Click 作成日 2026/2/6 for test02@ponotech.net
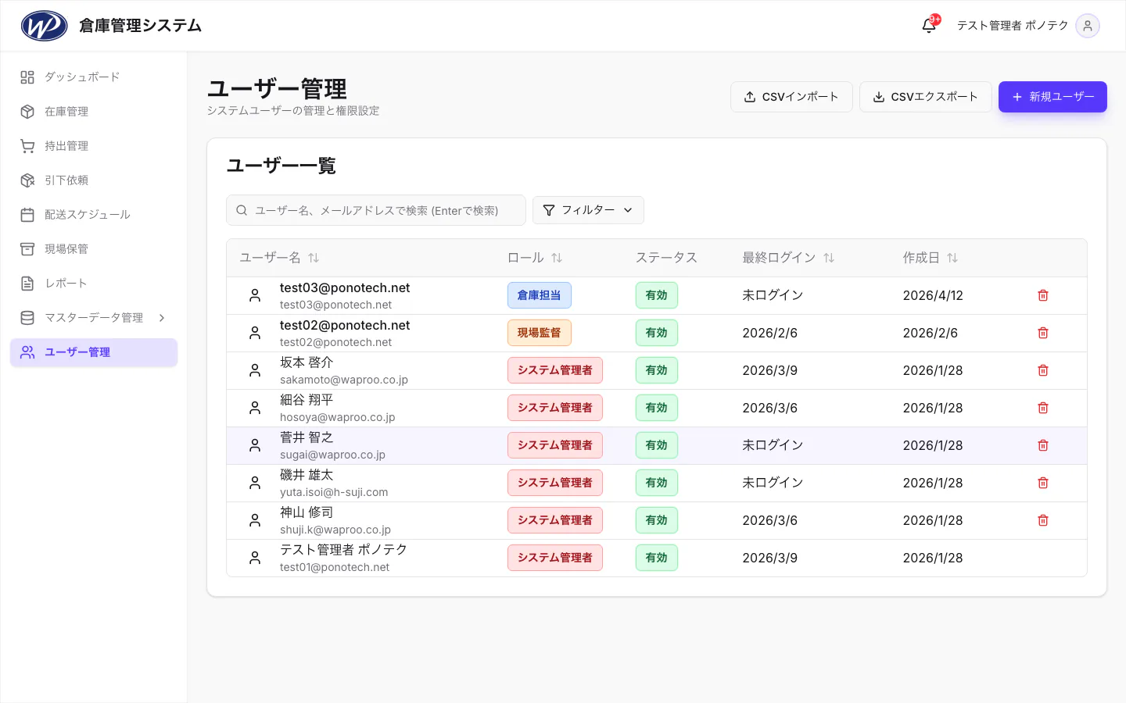The width and height of the screenshot is (1126, 703). click(x=931, y=333)
